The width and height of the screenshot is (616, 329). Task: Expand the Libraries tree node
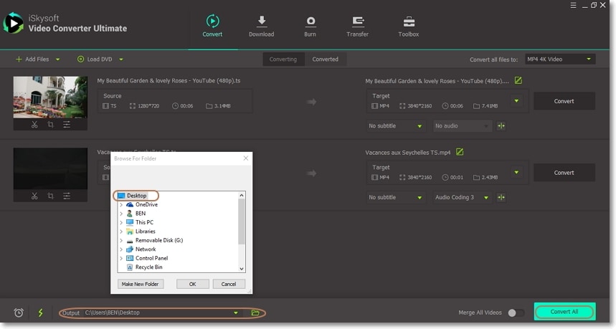coord(121,232)
